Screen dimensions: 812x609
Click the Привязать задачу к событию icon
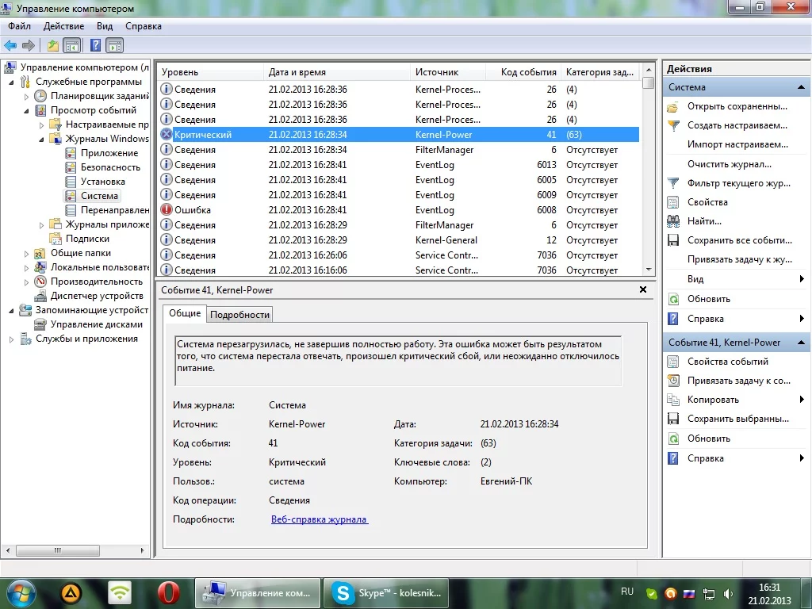pyautogui.click(x=673, y=381)
